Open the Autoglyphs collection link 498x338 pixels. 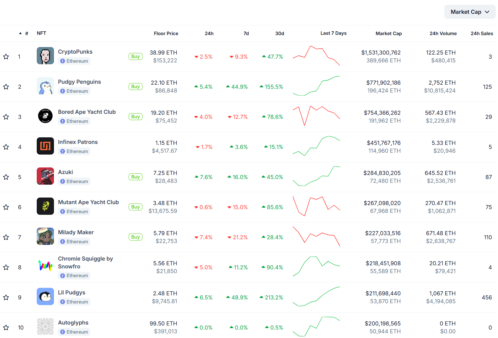click(73, 323)
